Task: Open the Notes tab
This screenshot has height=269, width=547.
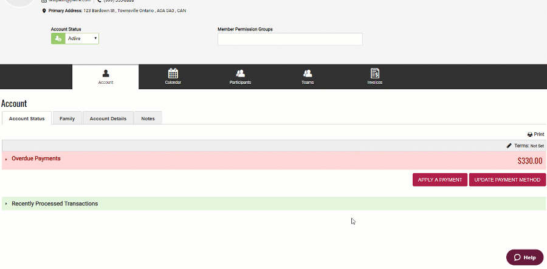Action: pos(148,118)
